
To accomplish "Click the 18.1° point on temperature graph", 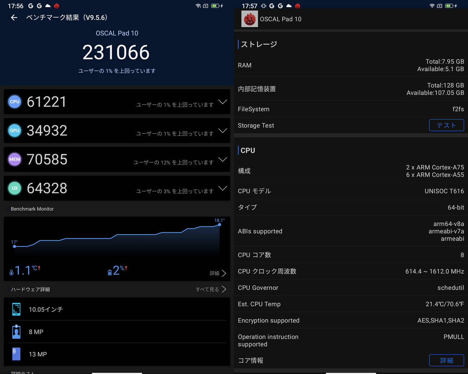I will [x=219, y=225].
